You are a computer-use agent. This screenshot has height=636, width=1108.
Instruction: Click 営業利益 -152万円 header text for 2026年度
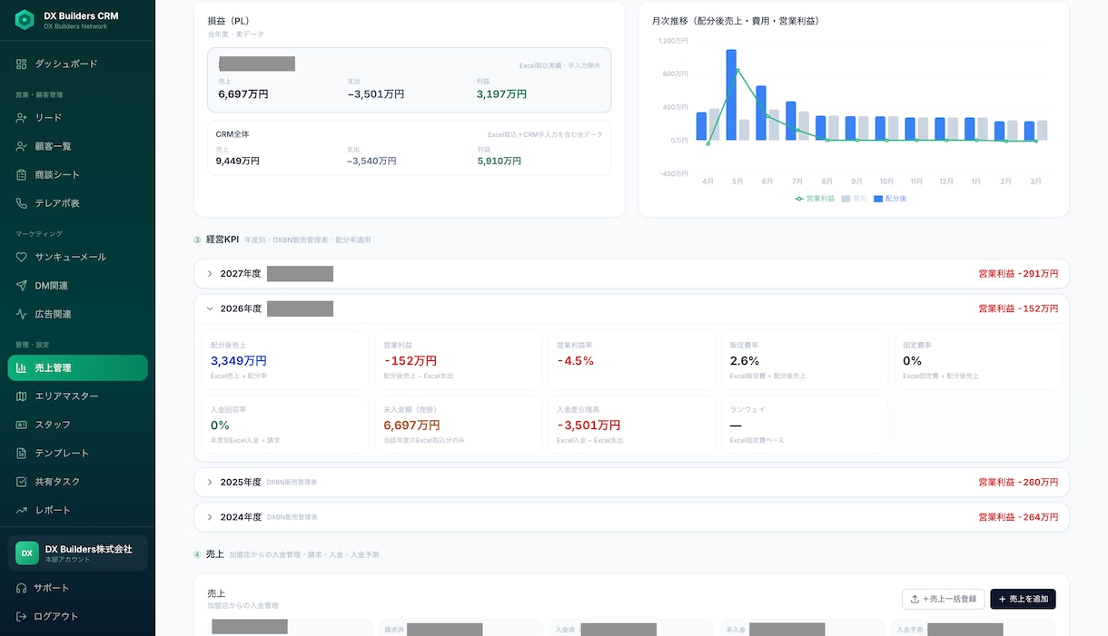pos(1018,308)
